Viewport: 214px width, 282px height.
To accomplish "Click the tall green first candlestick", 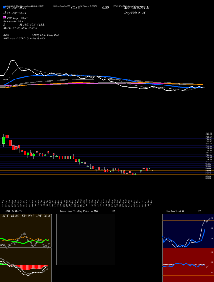I will tap(3, 140).
